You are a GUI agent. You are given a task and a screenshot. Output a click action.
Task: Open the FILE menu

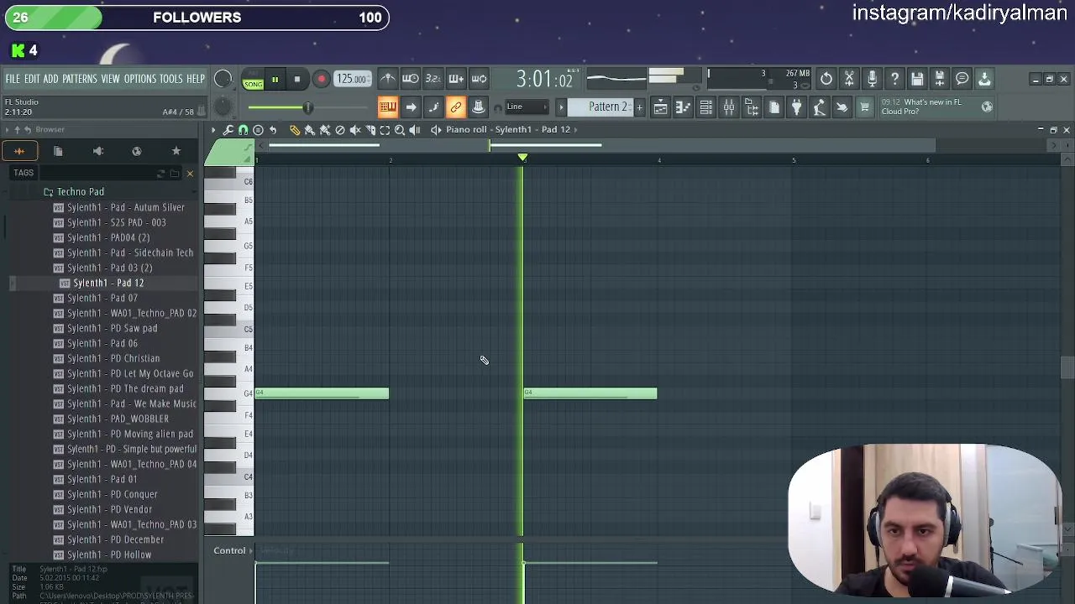(x=13, y=79)
